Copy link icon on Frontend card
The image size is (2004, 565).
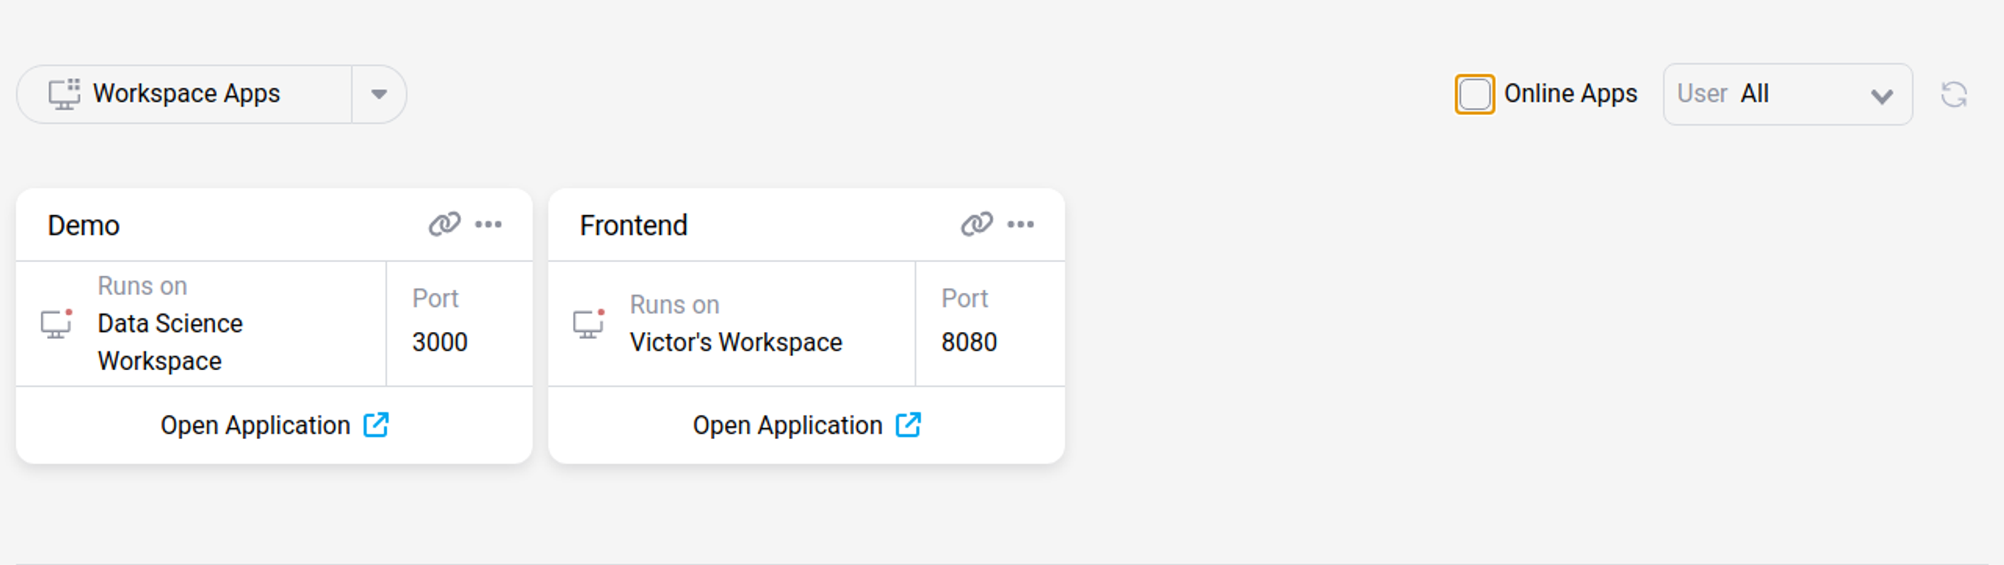point(976,224)
